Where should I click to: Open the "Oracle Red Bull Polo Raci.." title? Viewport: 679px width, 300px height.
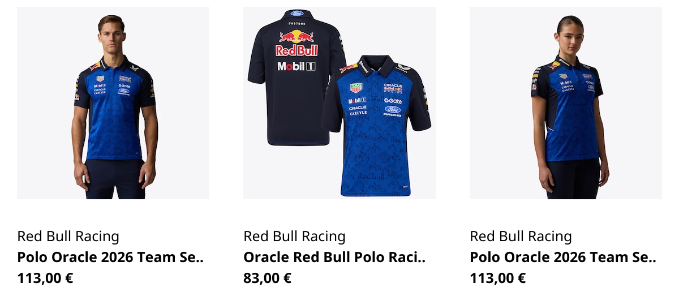(334, 258)
